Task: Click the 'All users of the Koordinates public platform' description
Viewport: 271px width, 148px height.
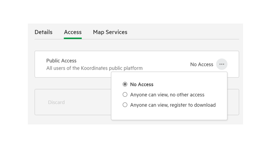Action: pyautogui.click(x=94, y=68)
